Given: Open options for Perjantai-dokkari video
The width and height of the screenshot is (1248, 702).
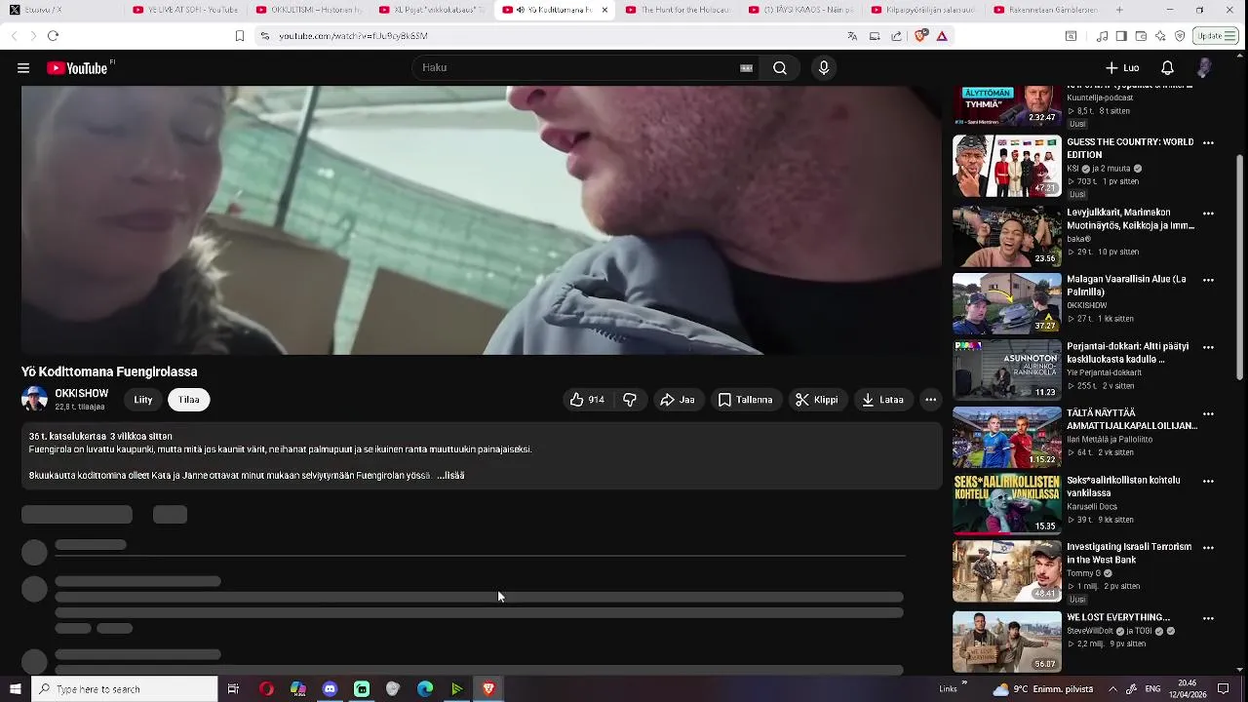Looking at the screenshot, I should (x=1208, y=347).
